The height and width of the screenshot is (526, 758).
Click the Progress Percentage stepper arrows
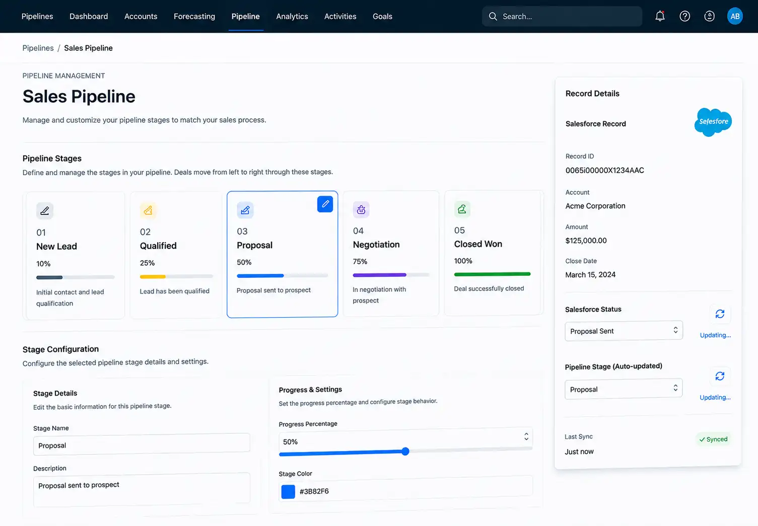[x=526, y=436]
